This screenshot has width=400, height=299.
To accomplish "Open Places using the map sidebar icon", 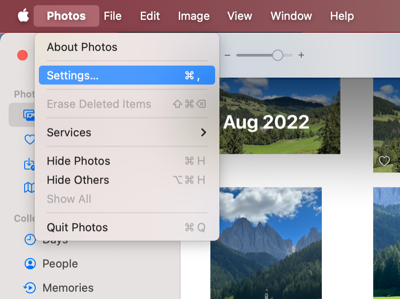I will (29, 188).
